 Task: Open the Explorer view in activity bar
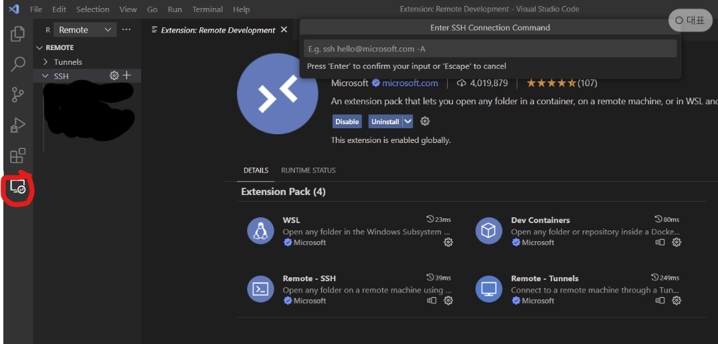tap(17, 33)
